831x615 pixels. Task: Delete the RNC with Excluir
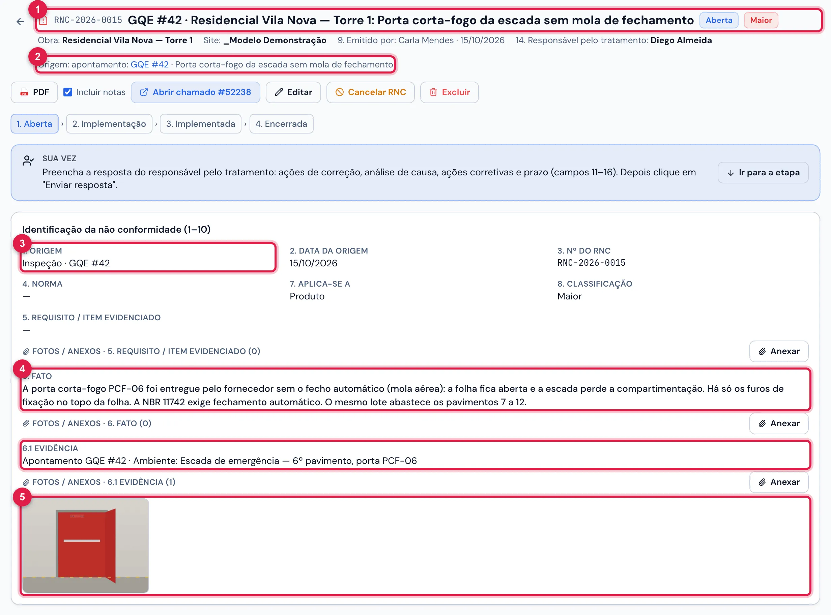pos(449,92)
